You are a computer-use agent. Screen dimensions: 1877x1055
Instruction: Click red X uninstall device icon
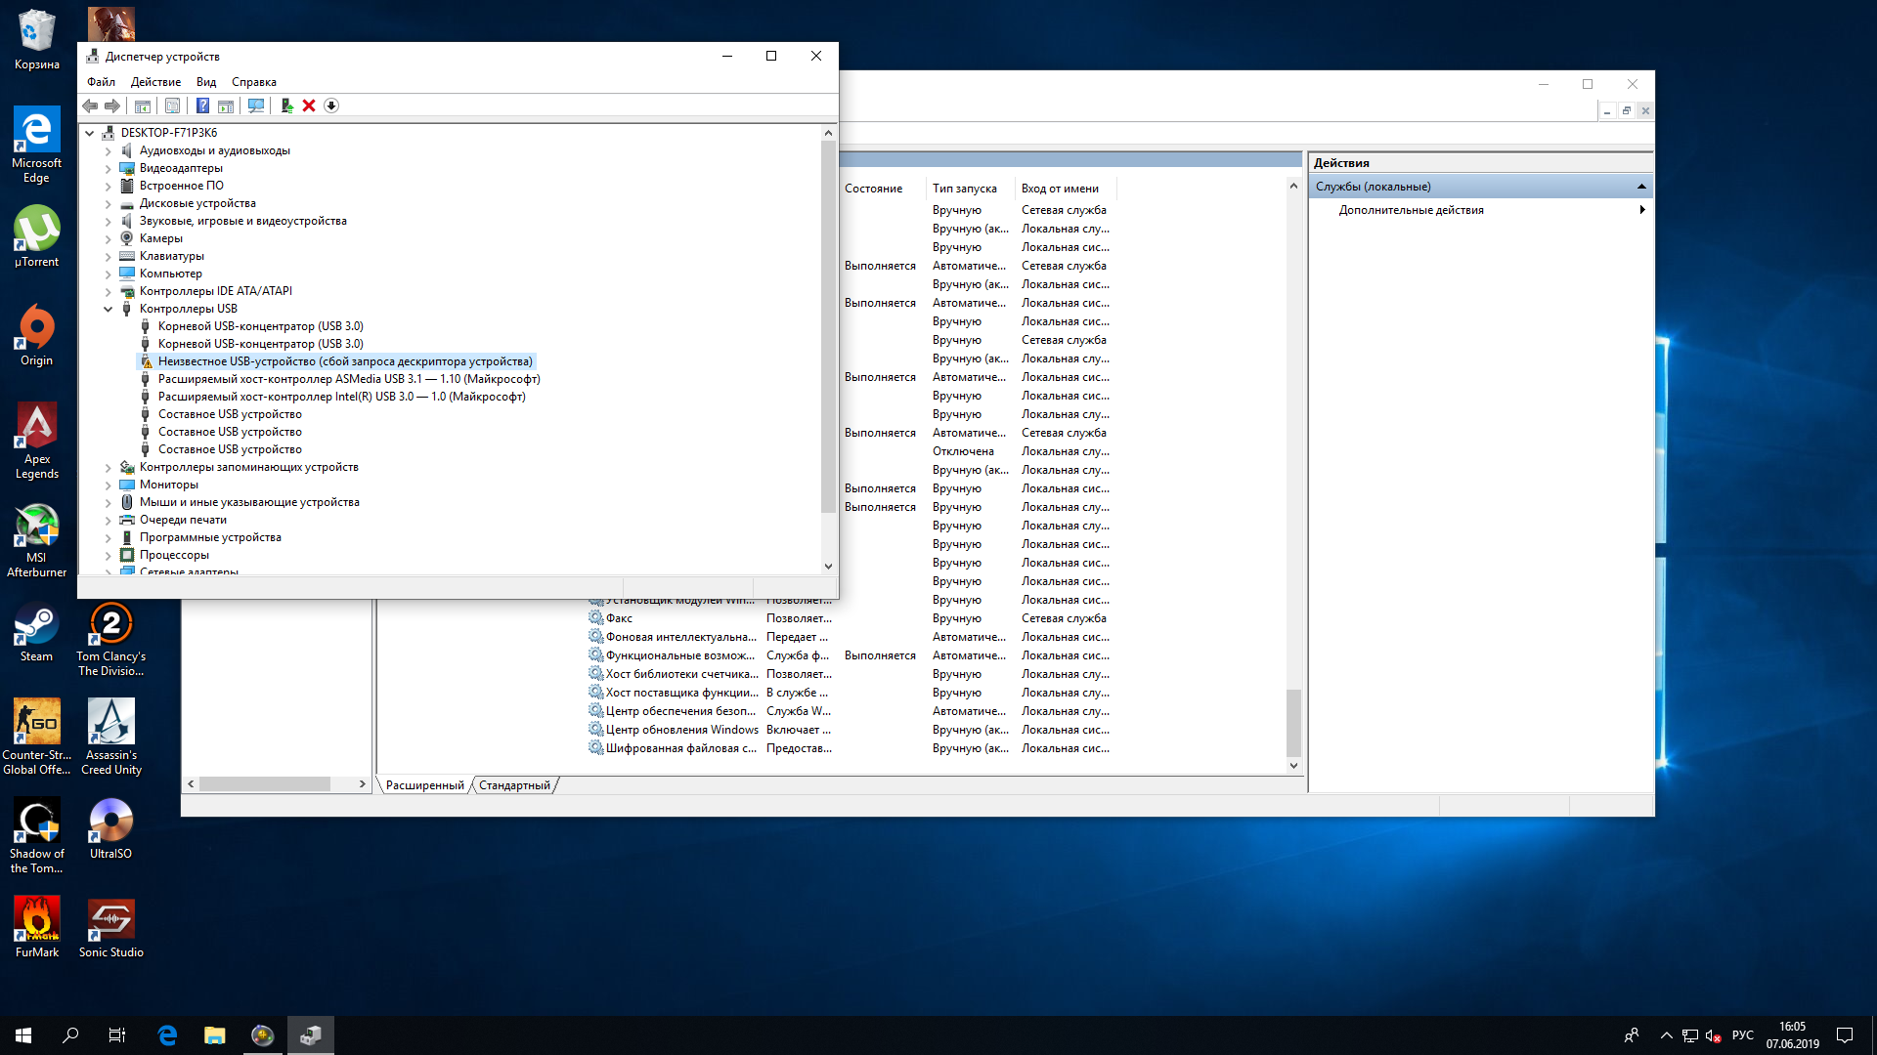click(309, 105)
